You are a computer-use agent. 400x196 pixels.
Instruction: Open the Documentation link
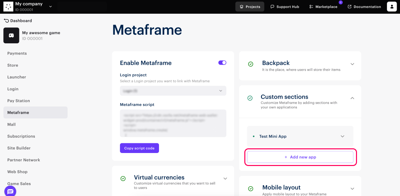(364, 7)
